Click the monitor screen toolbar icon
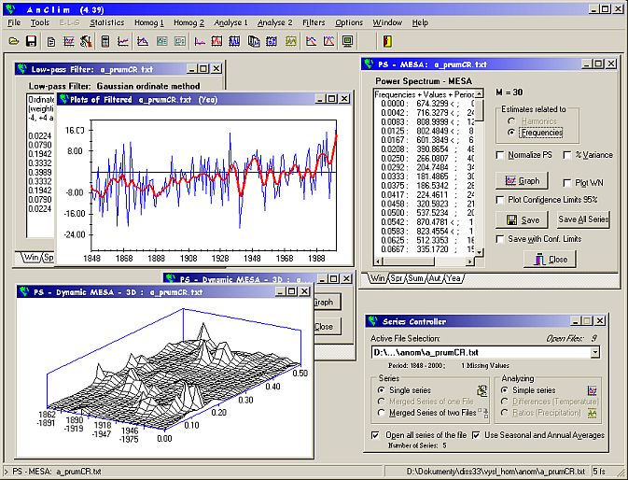Image resolution: width=628 pixels, height=480 pixels. [x=347, y=41]
